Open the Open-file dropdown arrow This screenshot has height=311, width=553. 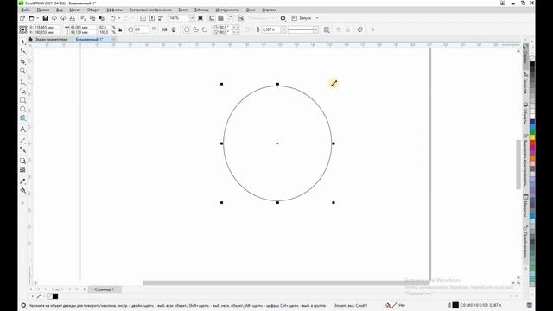pos(37,18)
